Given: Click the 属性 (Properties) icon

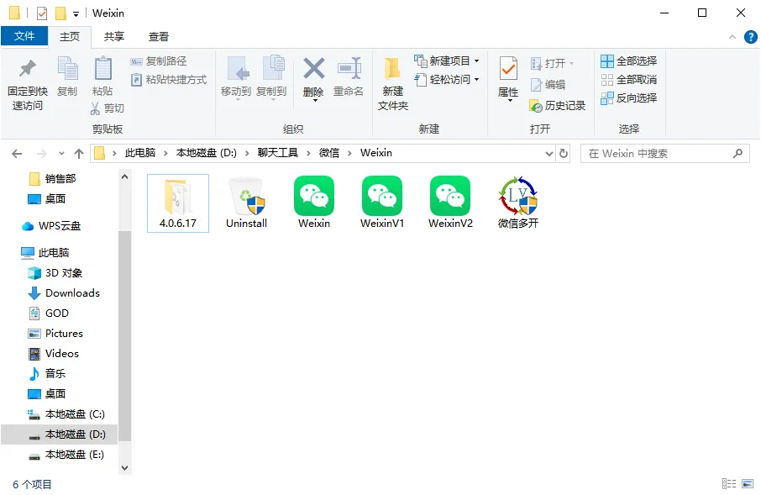Looking at the screenshot, I should [x=508, y=69].
